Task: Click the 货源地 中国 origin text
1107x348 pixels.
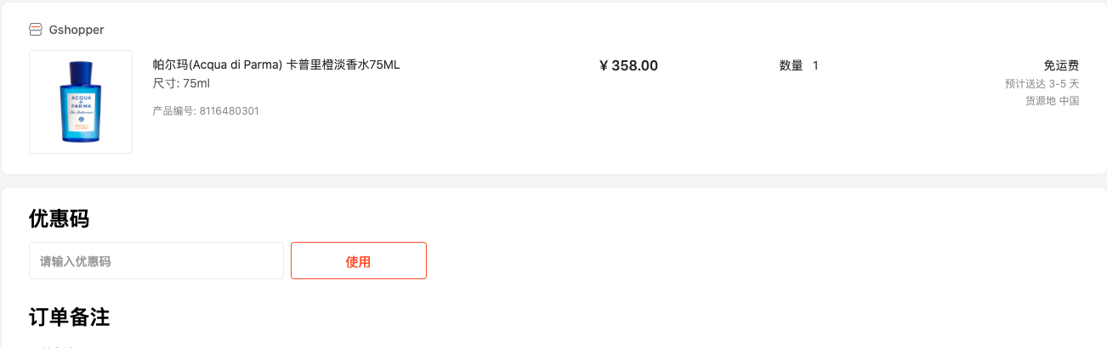Action: click(1052, 101)
